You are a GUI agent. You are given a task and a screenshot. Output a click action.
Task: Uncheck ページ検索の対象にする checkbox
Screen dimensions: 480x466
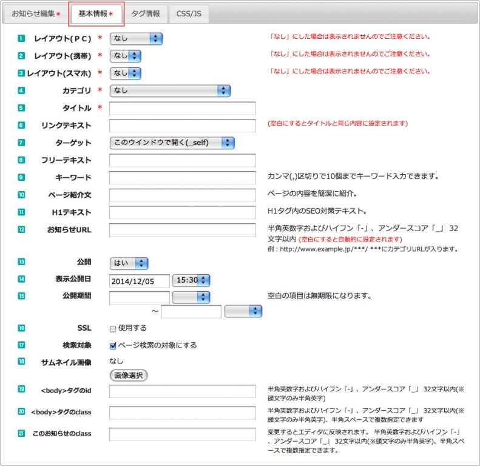point(113,346)
